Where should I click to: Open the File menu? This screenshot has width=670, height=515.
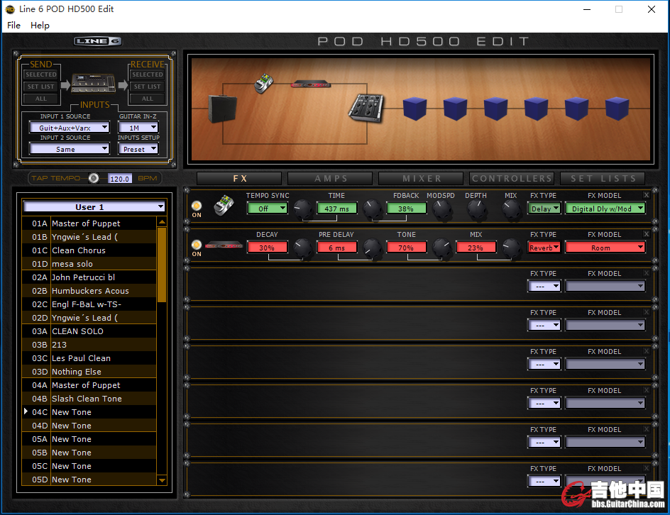coord(13,26)
